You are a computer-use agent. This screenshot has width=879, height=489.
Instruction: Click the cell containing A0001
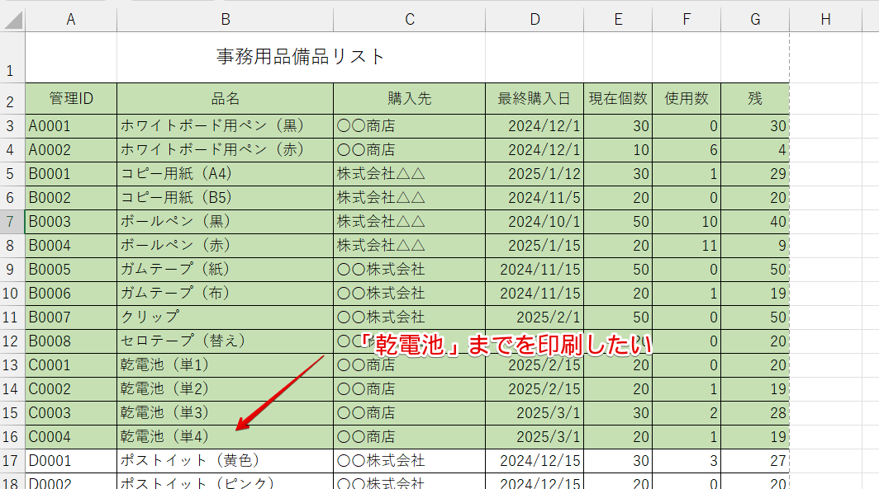click(x=70, y=124)
